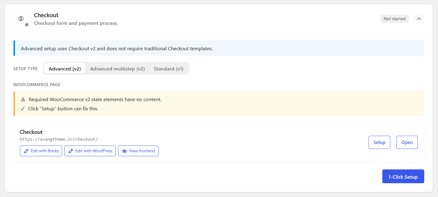This screenshot has width=438, height=197.
Task: Click the checkmark icon in notice
Action: [x=23, y=109]
